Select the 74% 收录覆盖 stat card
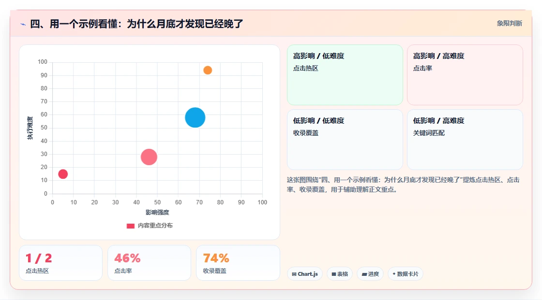Viewport: 542px width, 300px height. [x=238, y=263]
